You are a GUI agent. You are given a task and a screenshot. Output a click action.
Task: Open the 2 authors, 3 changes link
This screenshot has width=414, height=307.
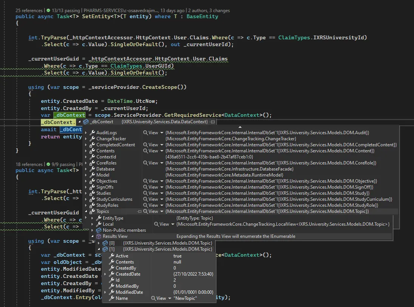(209, 11)
